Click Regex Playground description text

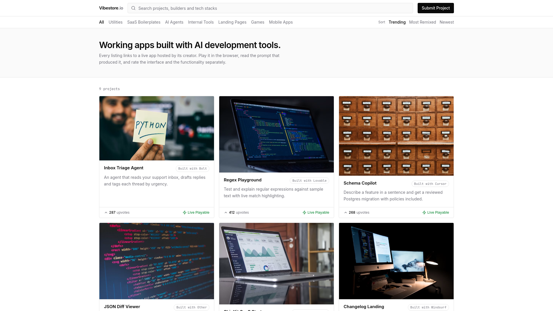(x=273, y=193)
